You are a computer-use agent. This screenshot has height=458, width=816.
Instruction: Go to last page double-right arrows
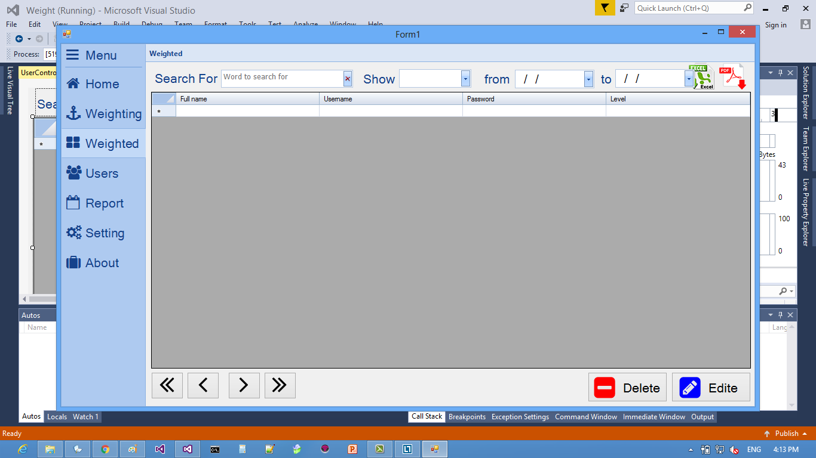point(280,386)
